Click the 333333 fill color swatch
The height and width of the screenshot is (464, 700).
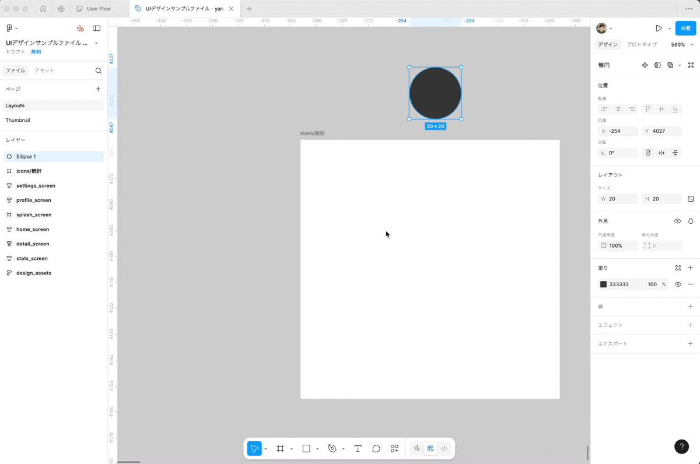603,284
